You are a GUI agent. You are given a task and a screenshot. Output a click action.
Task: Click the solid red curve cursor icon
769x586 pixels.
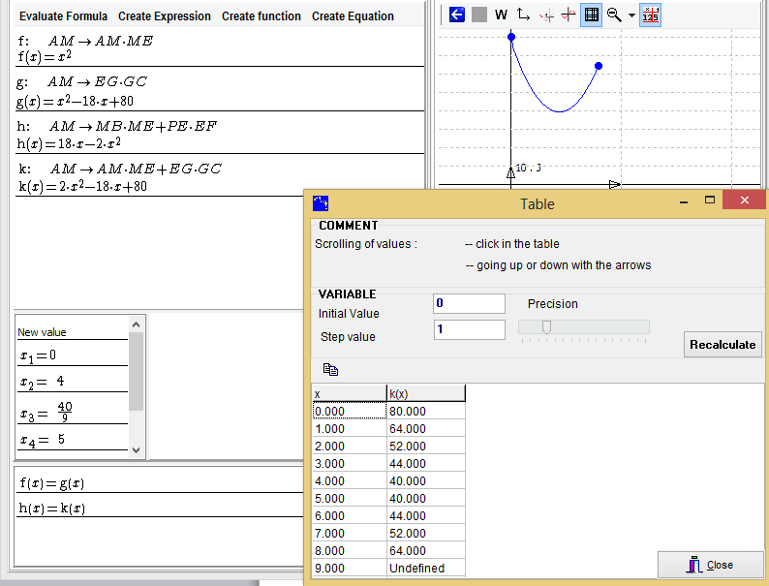coord(568,15)
